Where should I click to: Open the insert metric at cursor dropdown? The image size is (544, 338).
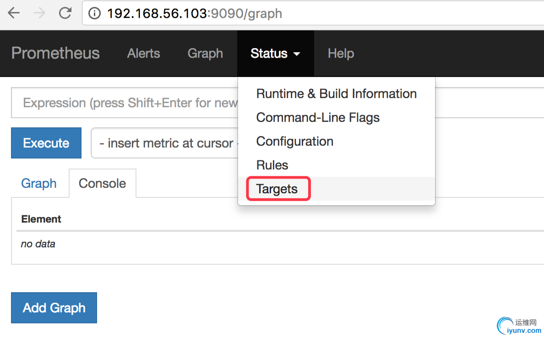pos(165,143)
